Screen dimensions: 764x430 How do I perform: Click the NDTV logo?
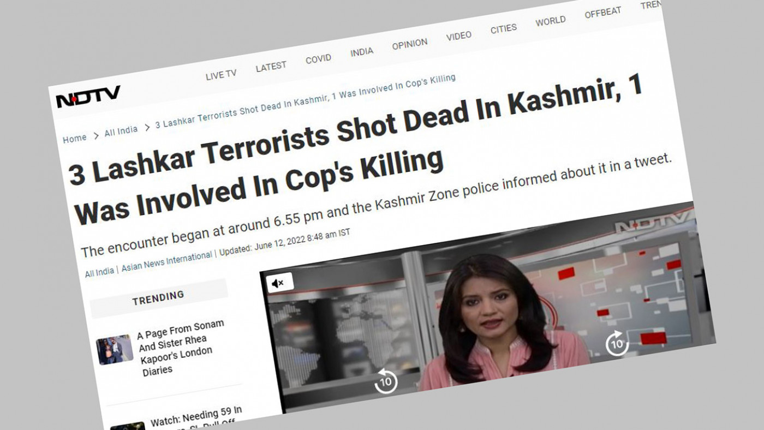[88, 97]
